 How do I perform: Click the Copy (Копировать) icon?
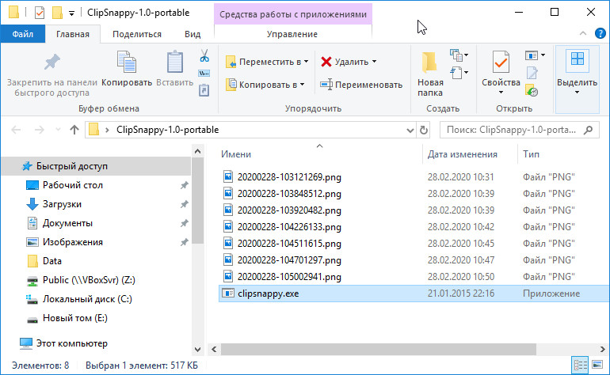pos(127,62)
